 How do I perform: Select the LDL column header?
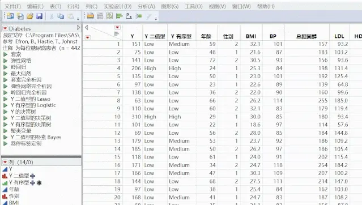[x=339, y=36]
